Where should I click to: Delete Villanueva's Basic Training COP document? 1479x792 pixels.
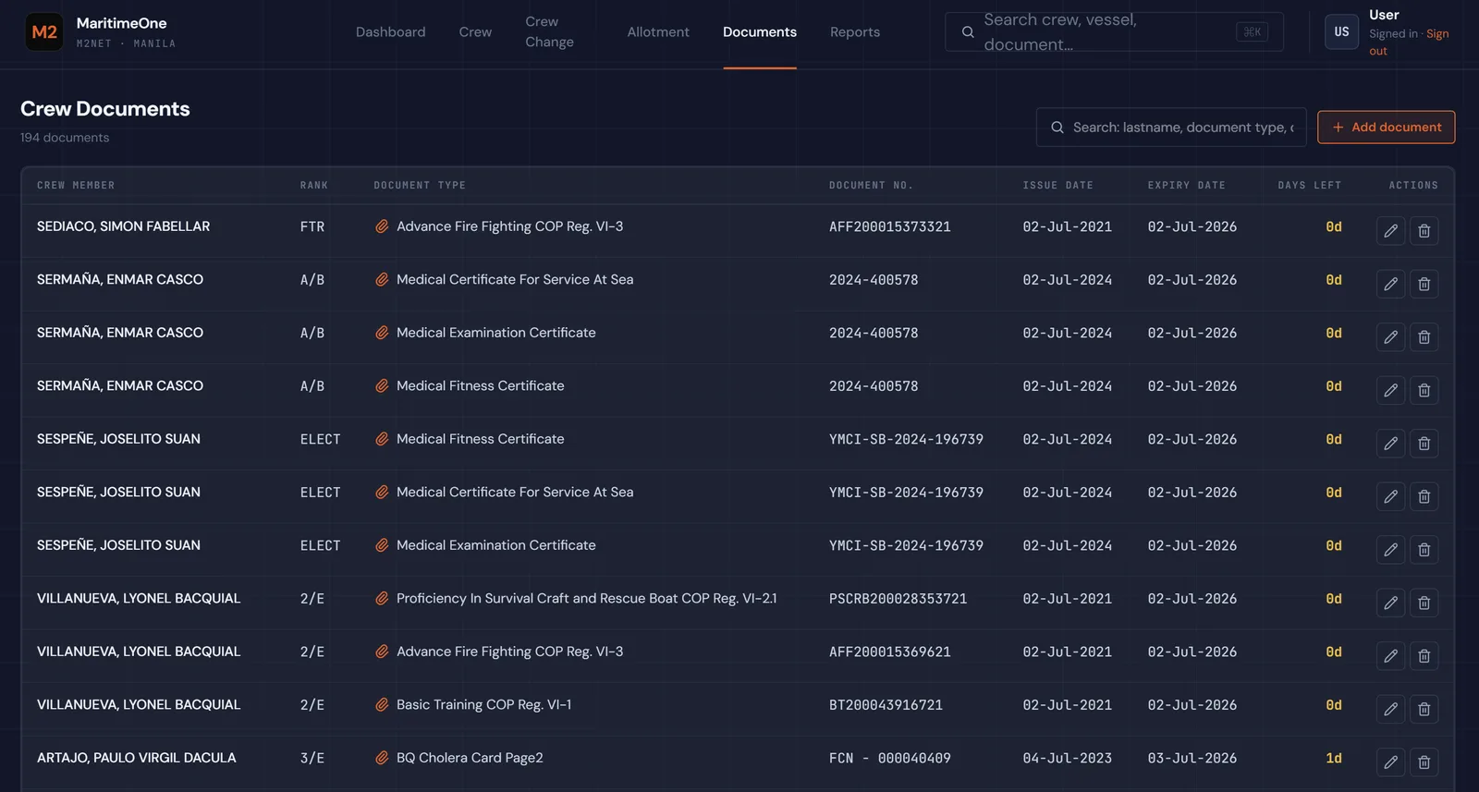click(x=1424, y=709)
